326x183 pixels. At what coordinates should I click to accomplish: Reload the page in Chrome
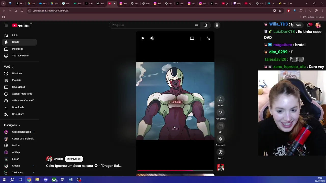16,11
